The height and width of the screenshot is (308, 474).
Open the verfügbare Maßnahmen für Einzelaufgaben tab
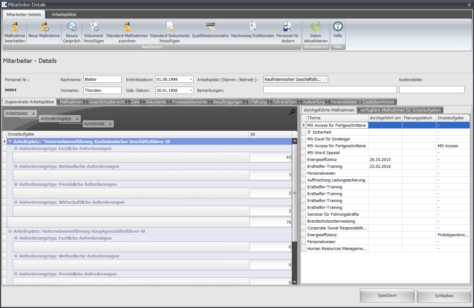pyautogui.click(x=400, y=110)
